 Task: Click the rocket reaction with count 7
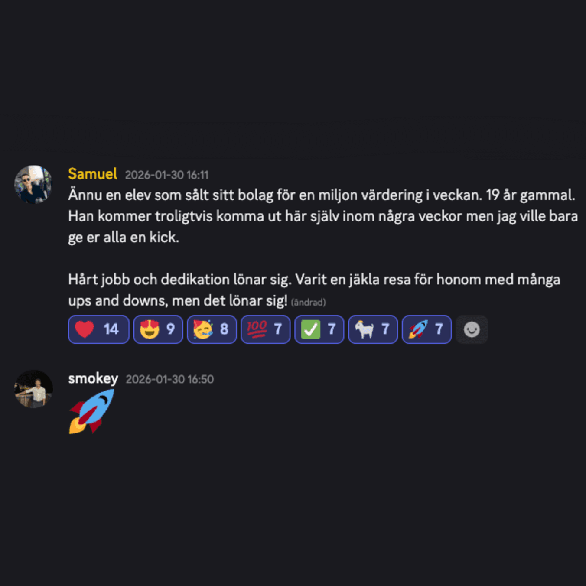click(427, 329)
